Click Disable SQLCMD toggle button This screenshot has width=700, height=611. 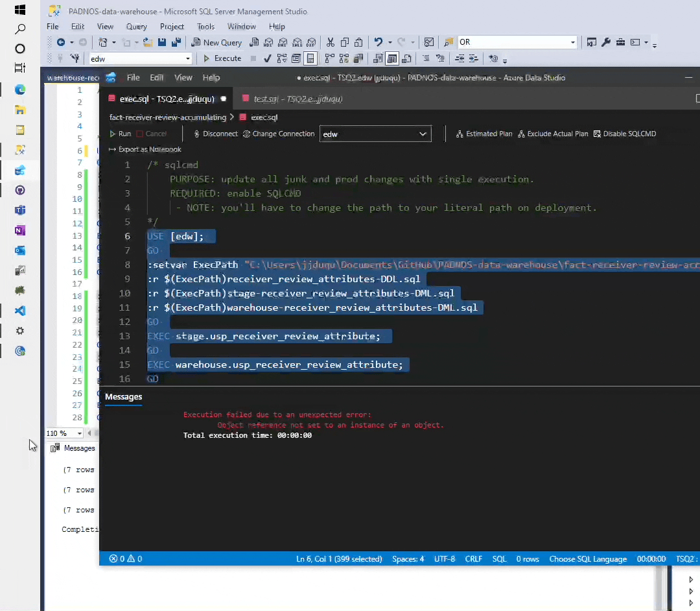tap(625, 134)
